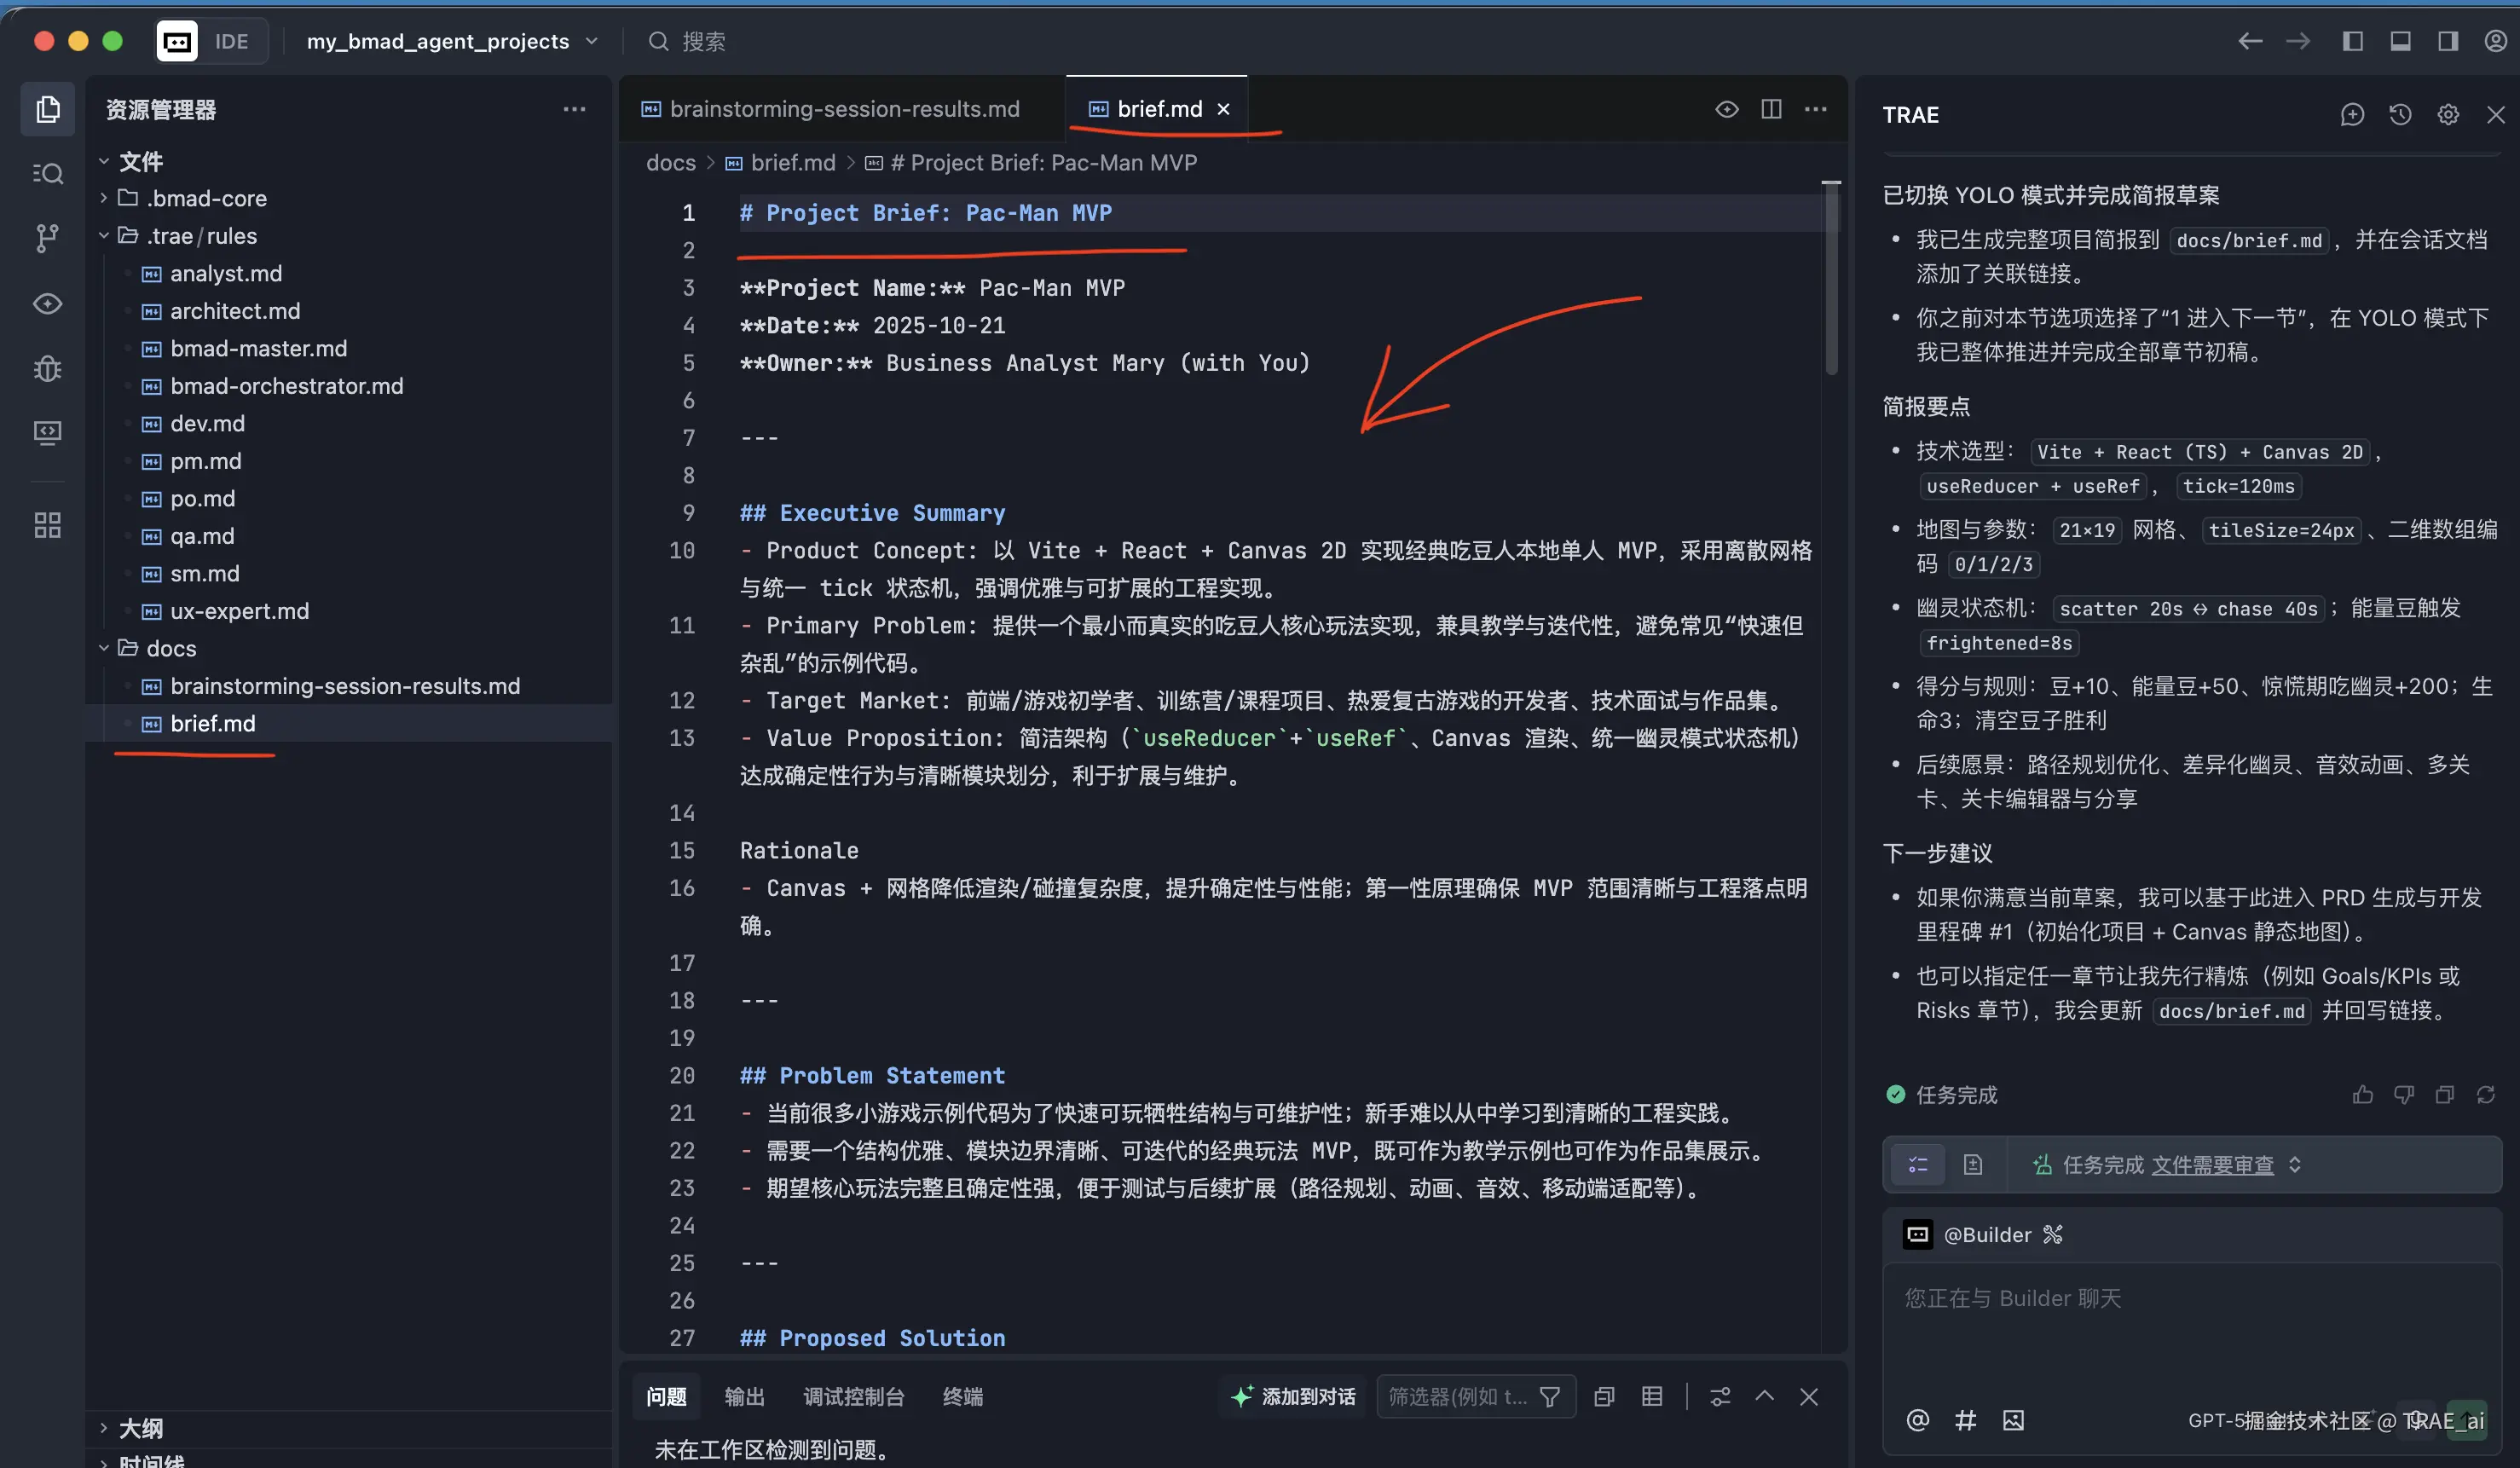Click the 添加到对话 button
The height and width of the screenshot is (1468, 2520).
[1294, 1397]
